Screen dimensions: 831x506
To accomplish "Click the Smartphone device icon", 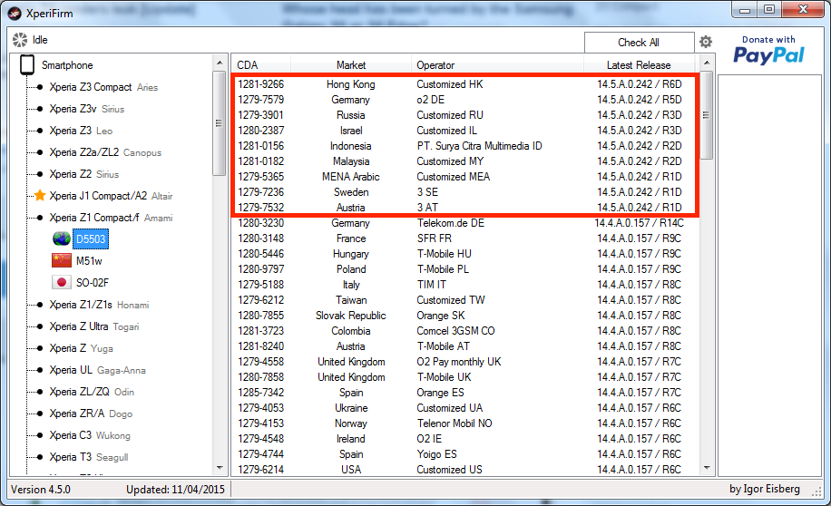I will click(x=27, y=64).
